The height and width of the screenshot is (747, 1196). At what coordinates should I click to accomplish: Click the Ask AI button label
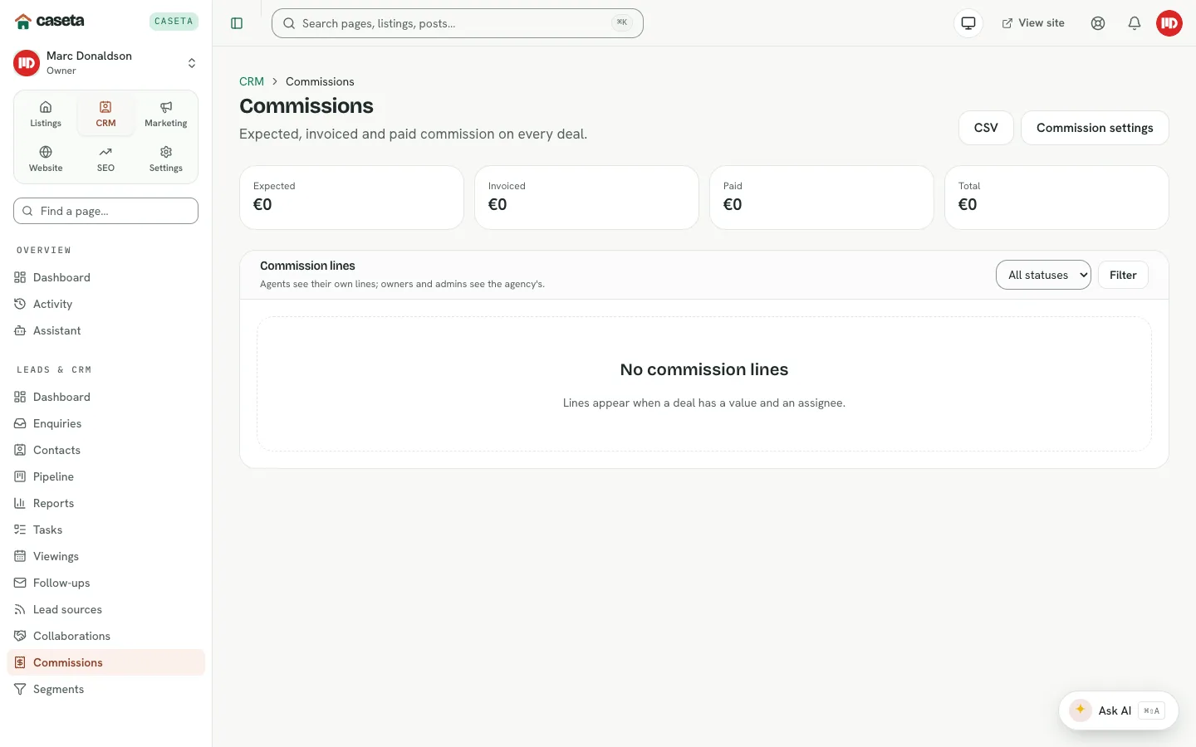coord(1115,710)
